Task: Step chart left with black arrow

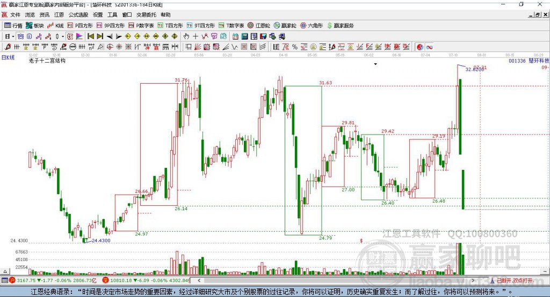Action: pos(110,36)
